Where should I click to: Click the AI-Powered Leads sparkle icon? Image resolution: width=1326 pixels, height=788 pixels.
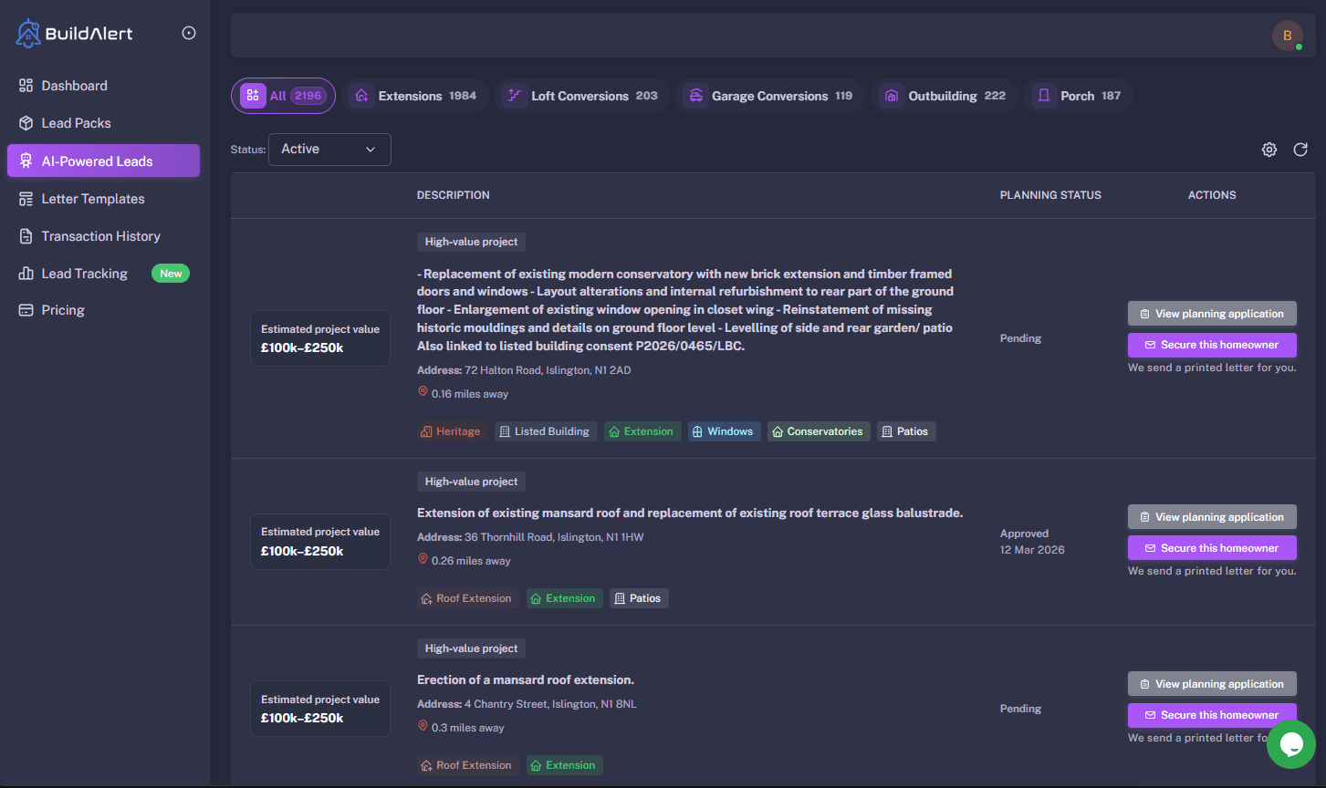[25, 160]
